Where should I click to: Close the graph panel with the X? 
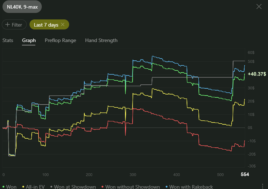259,6
